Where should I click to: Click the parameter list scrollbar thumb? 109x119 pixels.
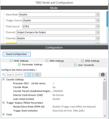(105, 91)
